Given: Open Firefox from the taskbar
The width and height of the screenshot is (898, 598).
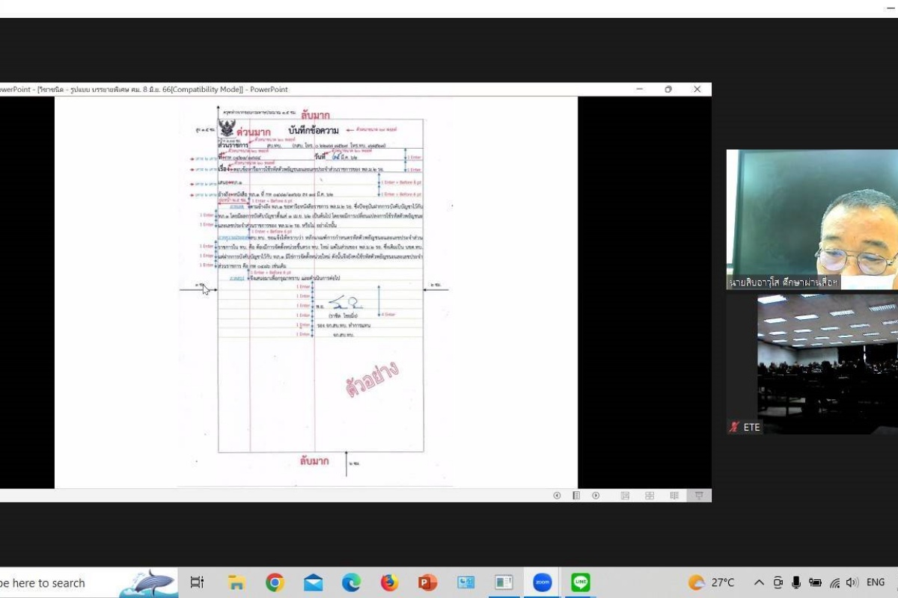Looking at the screenshot, I should (389, 582).
